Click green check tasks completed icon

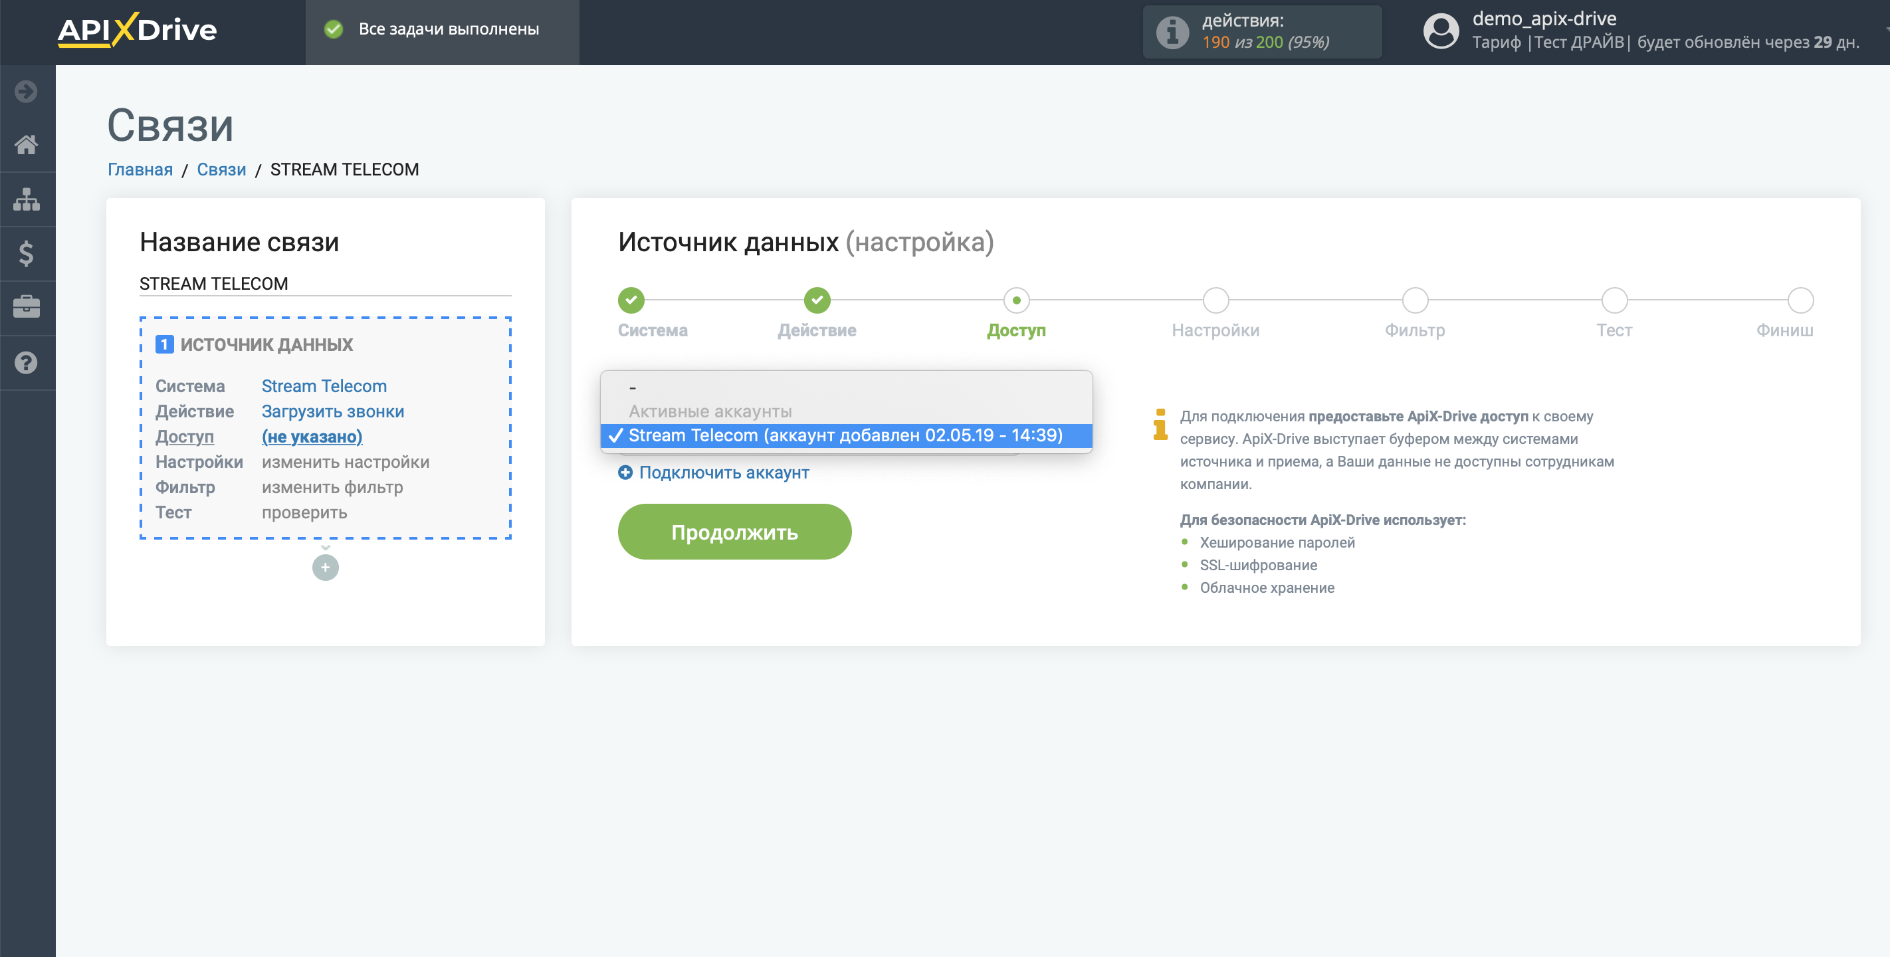point(334,29)
